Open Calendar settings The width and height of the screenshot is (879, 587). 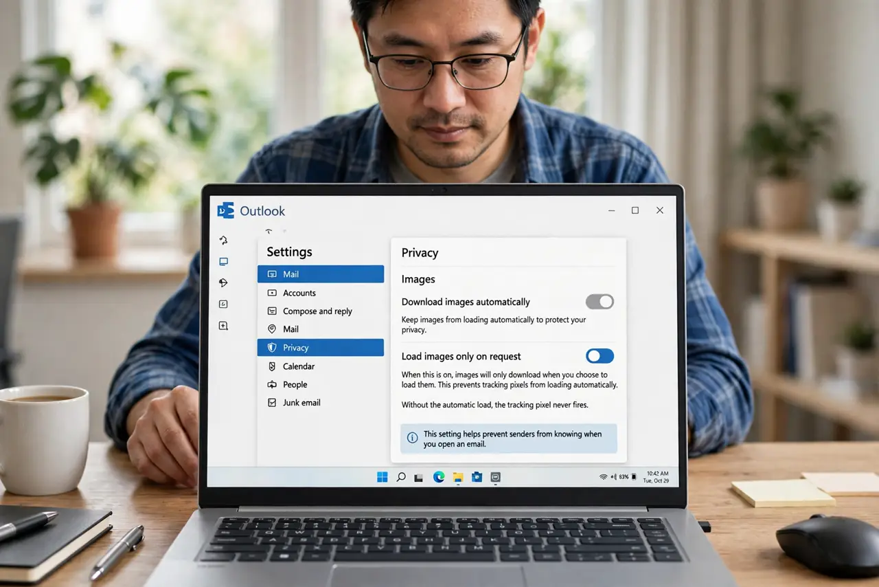point(321,366)
